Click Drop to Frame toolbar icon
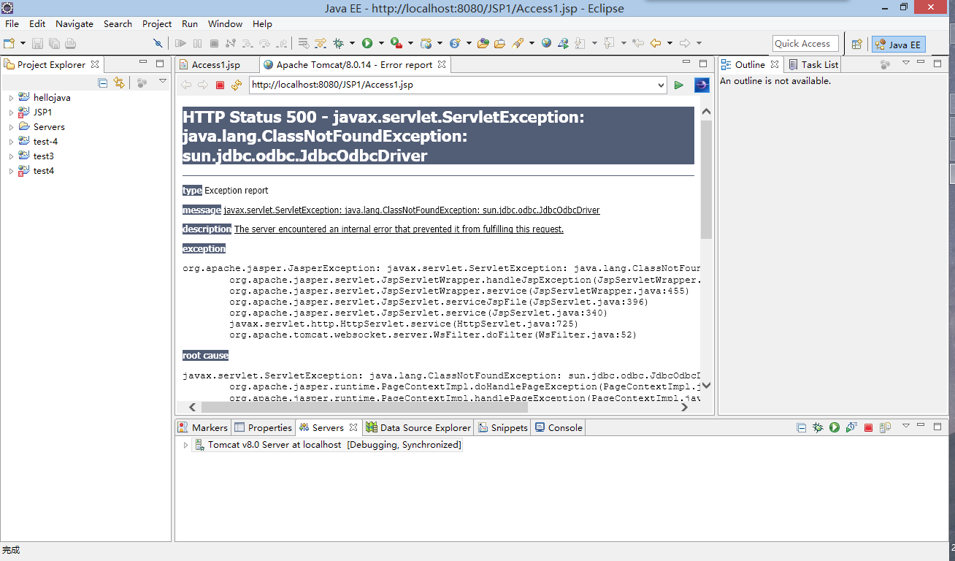This screenshot has width=955, height=561. click(x=303, y=43)
